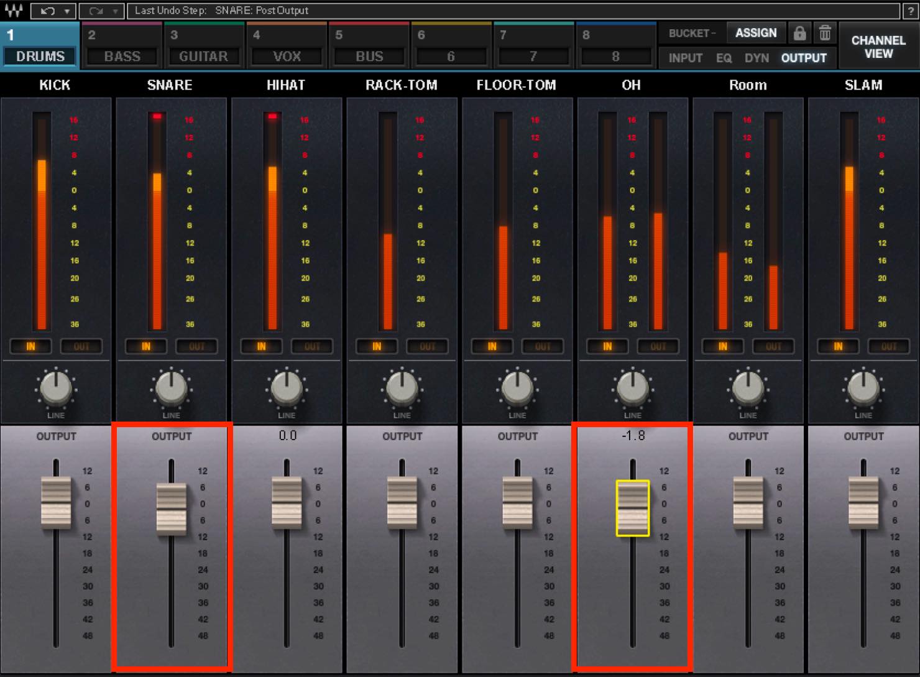
Task: Click the Room output fader handle
Action: 748,503
